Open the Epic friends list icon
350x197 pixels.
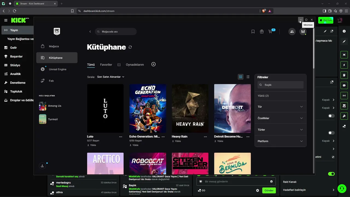[292, 31]
